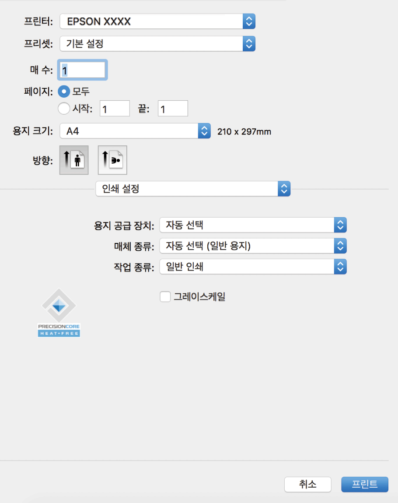The width and height of the screenshot is (398, 503).
Task: Click the PrecisionCore Heat-Free logo
Action: [x=59, y=312]
